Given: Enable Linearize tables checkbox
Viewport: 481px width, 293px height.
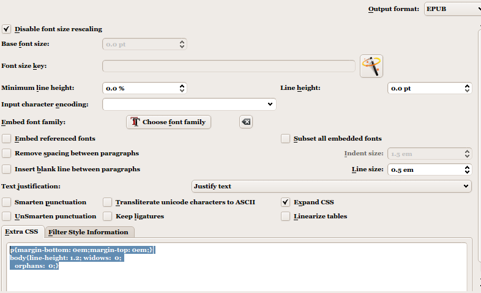Looking at the screenshot, I should (x=286, y=216).
